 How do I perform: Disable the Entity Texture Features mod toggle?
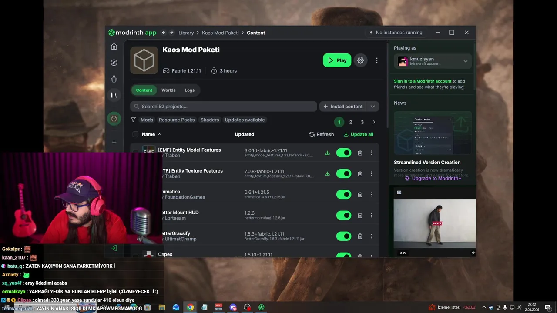(344, 173)
